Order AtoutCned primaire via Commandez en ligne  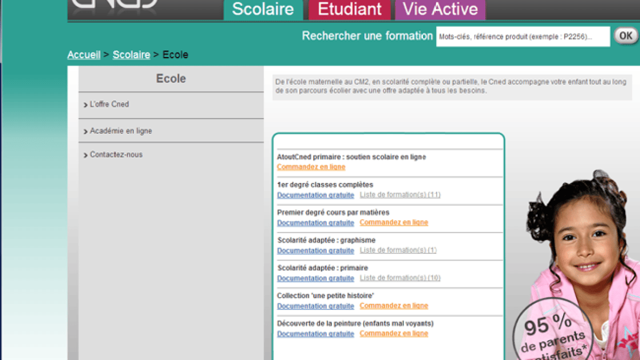coord(311,167)
